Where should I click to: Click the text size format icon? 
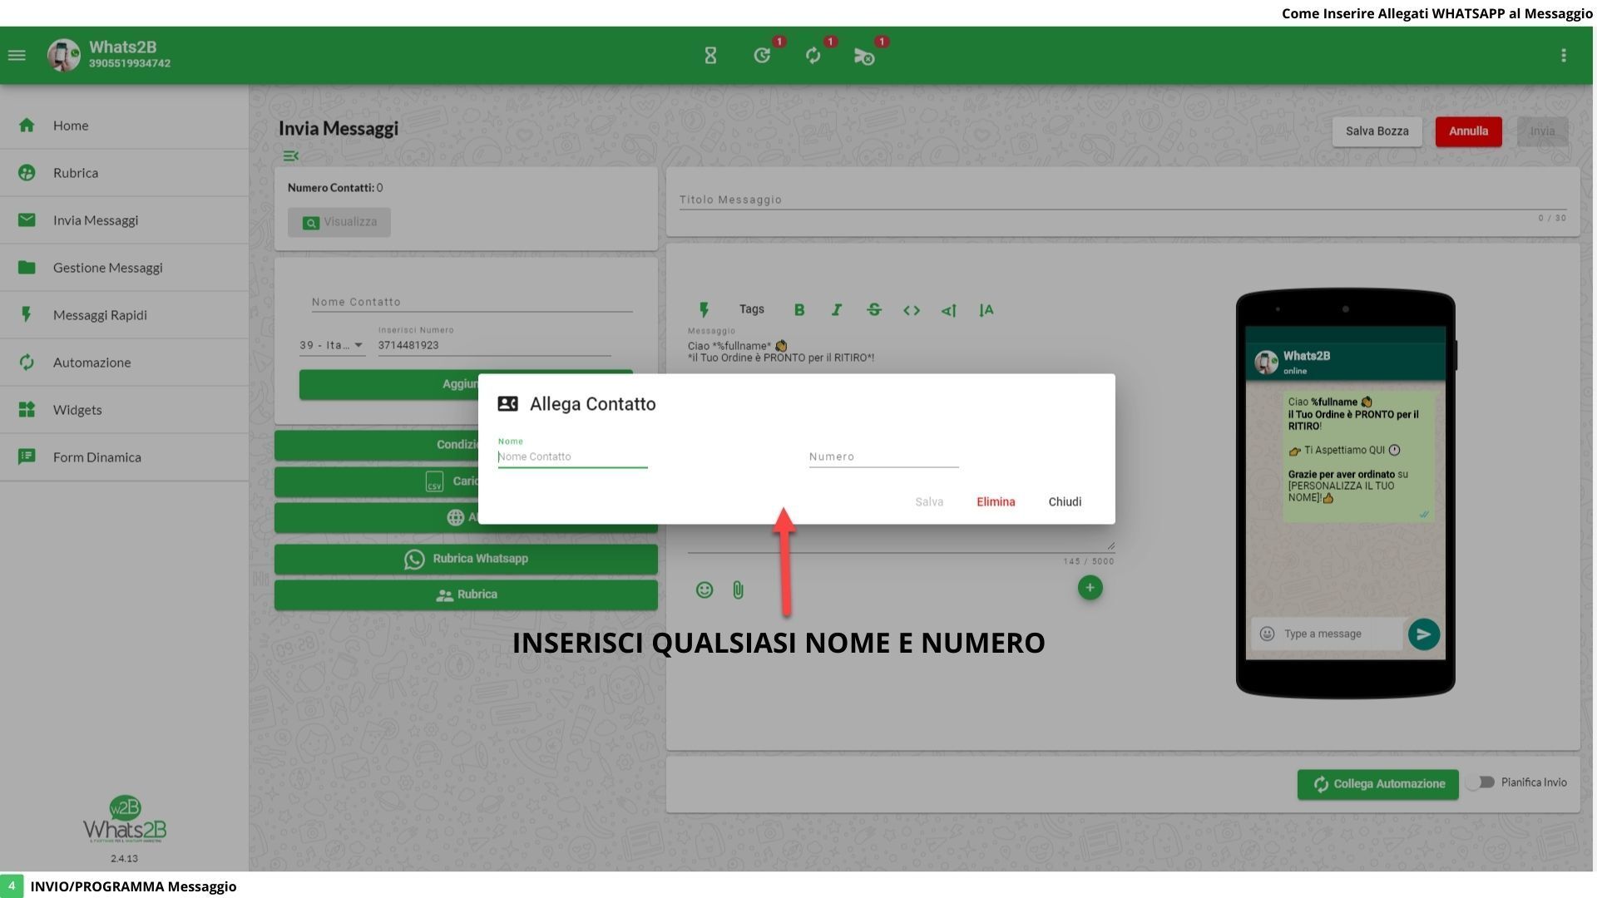click(986, 310)
